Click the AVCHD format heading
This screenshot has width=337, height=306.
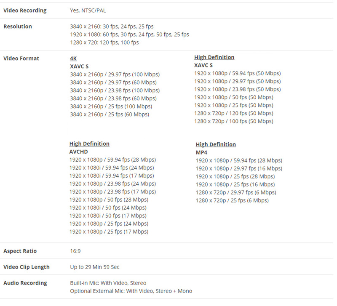point(79,152)
